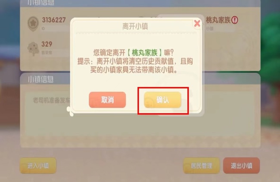This screenshot has width=280, height=182.
Task: Click the green tree in the background
Action: (271, 45)
